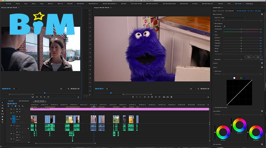This screenshot has height=148, width=266.
Task: Select the Selection arrow tool
Action: point(2,103)
